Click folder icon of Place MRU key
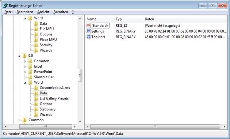 (x=36, y=40)
